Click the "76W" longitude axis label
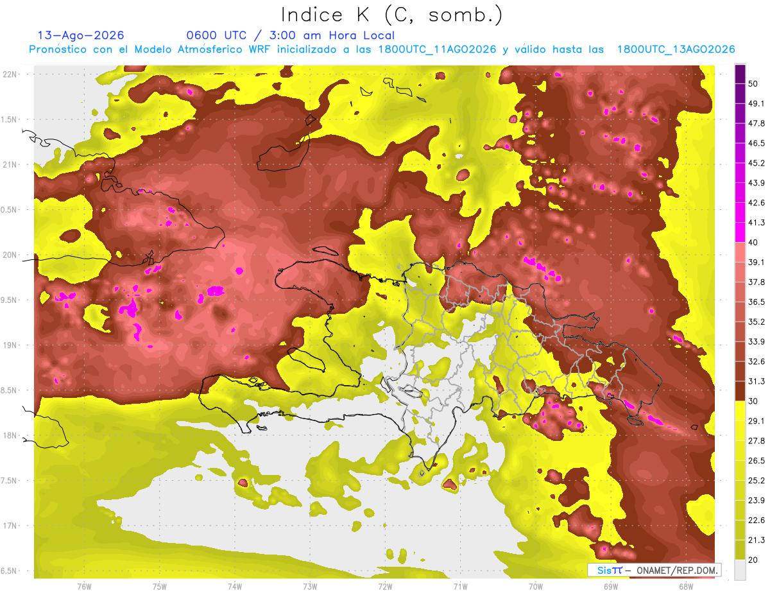This screenshot has height=595, width=770. point(84,587)
